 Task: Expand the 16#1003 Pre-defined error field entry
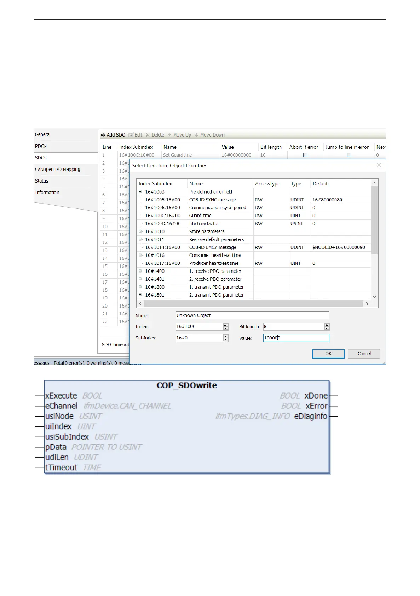[140, 192]
